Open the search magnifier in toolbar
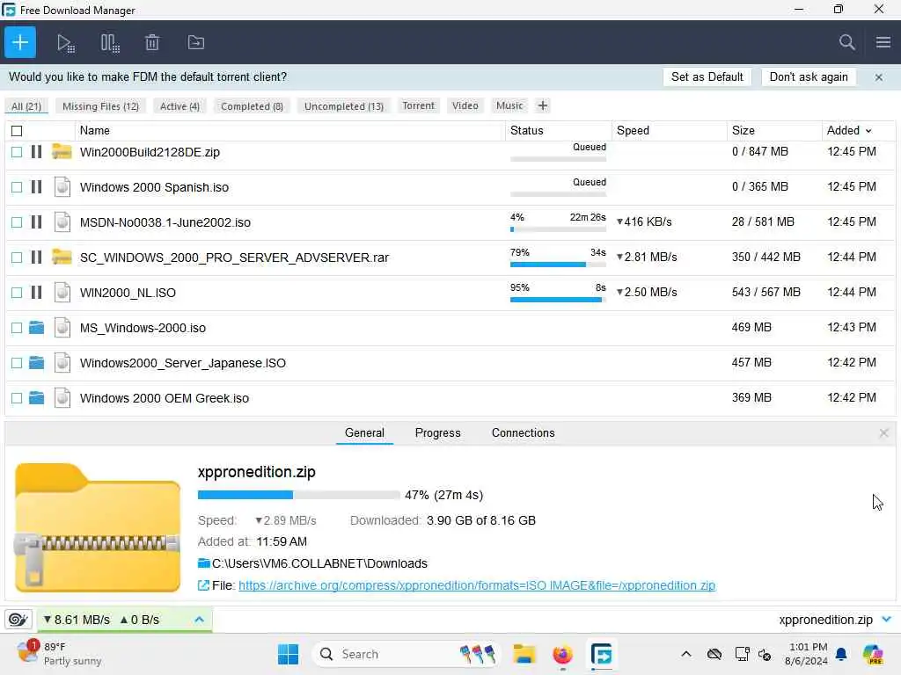This screenshot has height=675, width=901. tap(846, 42)
